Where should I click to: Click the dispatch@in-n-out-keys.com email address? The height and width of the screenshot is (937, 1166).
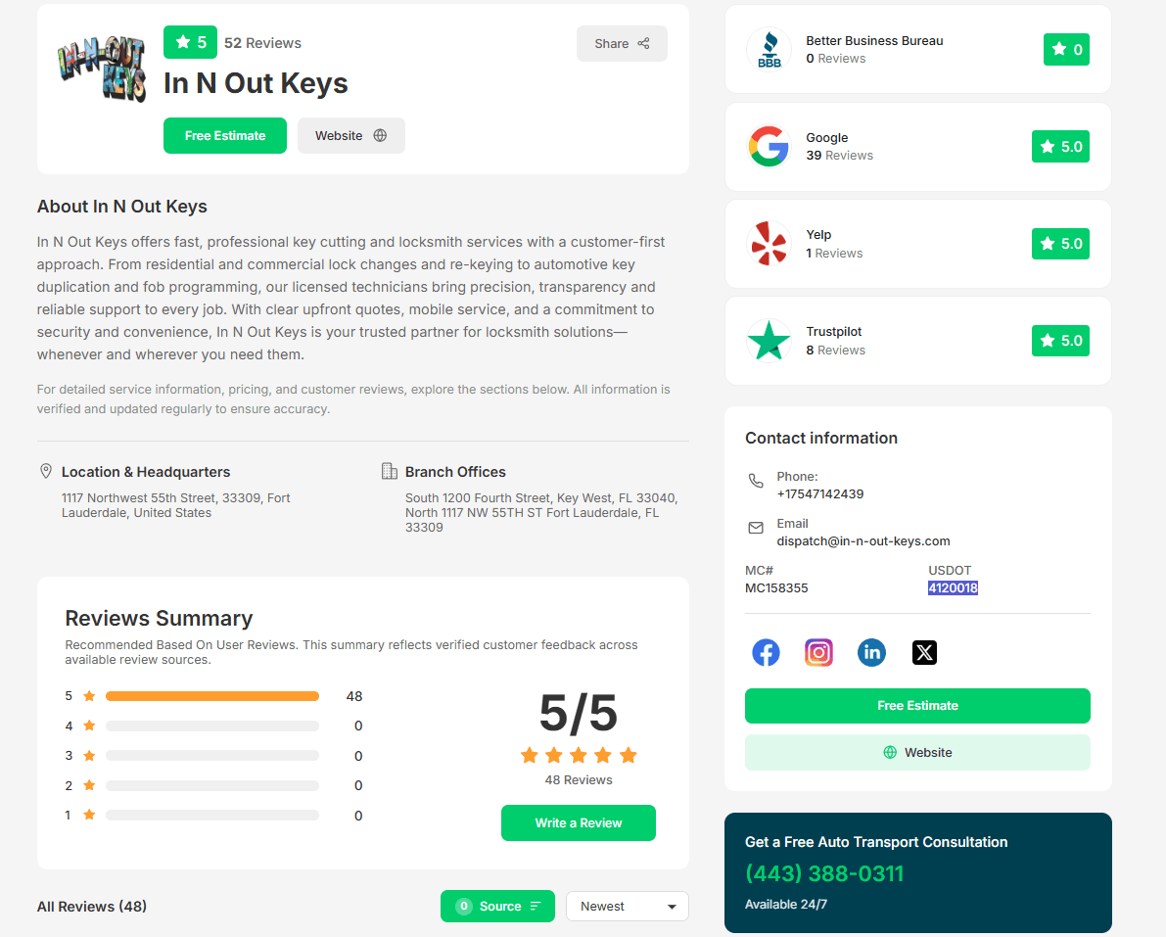[x=863, y=541]
